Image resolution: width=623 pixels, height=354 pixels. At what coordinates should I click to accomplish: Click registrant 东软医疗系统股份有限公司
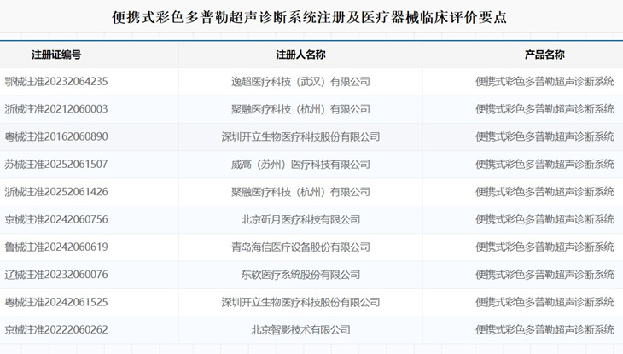tap(300, 275)
